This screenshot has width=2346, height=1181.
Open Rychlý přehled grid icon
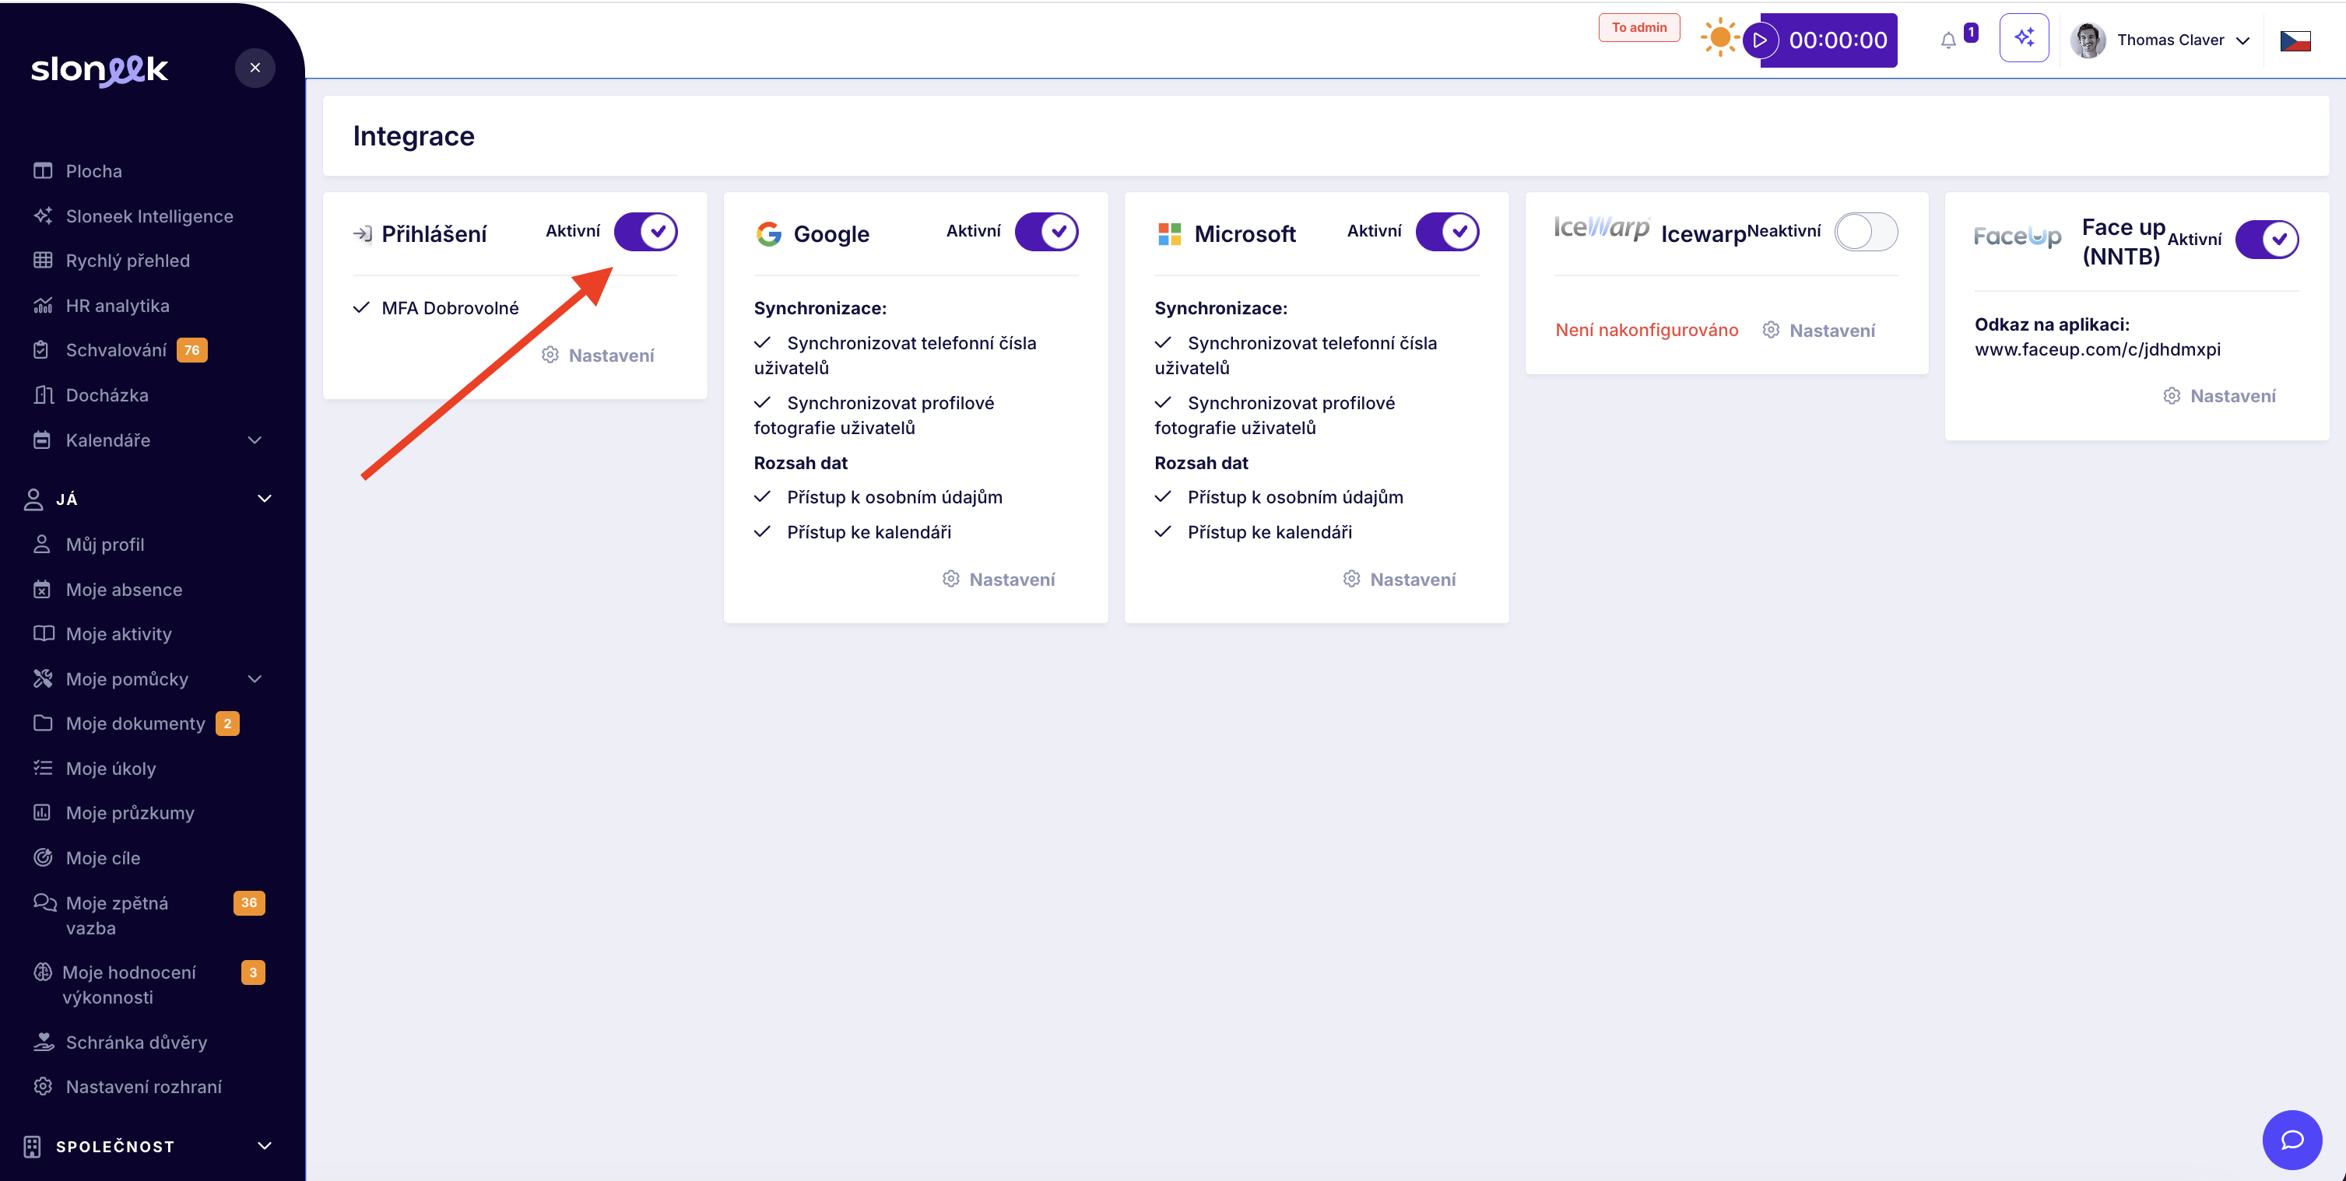[43, 261]
